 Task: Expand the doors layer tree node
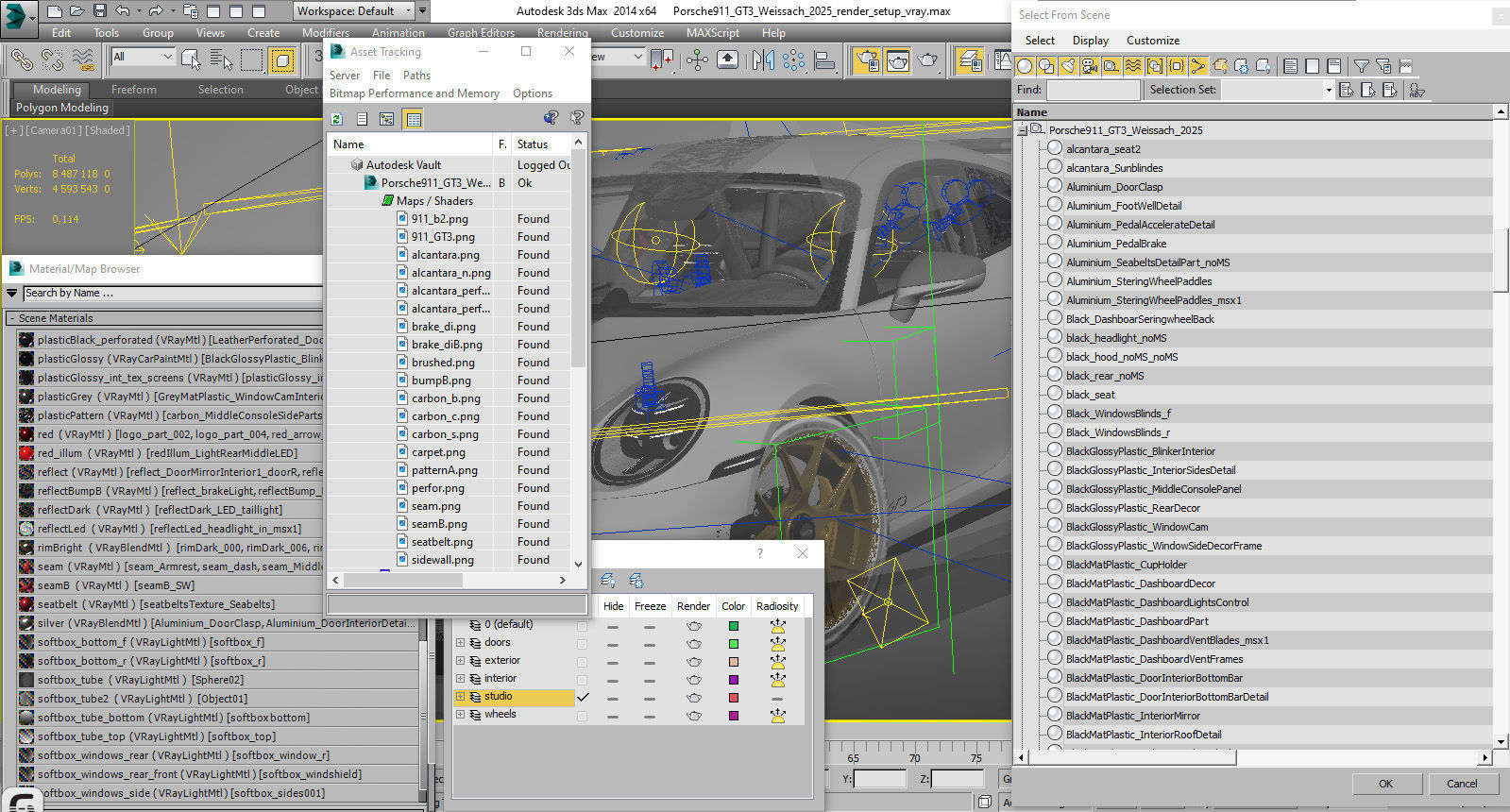[461, 643]
